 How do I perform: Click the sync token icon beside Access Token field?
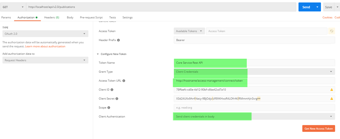tap(331, 31)
